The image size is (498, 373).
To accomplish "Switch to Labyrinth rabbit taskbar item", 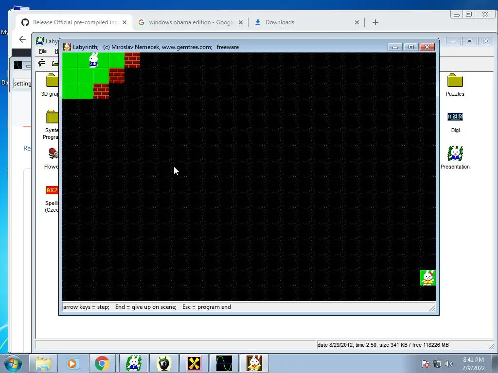I will (x=254, y=363).
